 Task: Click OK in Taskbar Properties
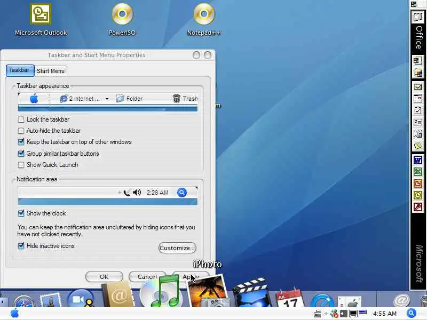(104, 277)
